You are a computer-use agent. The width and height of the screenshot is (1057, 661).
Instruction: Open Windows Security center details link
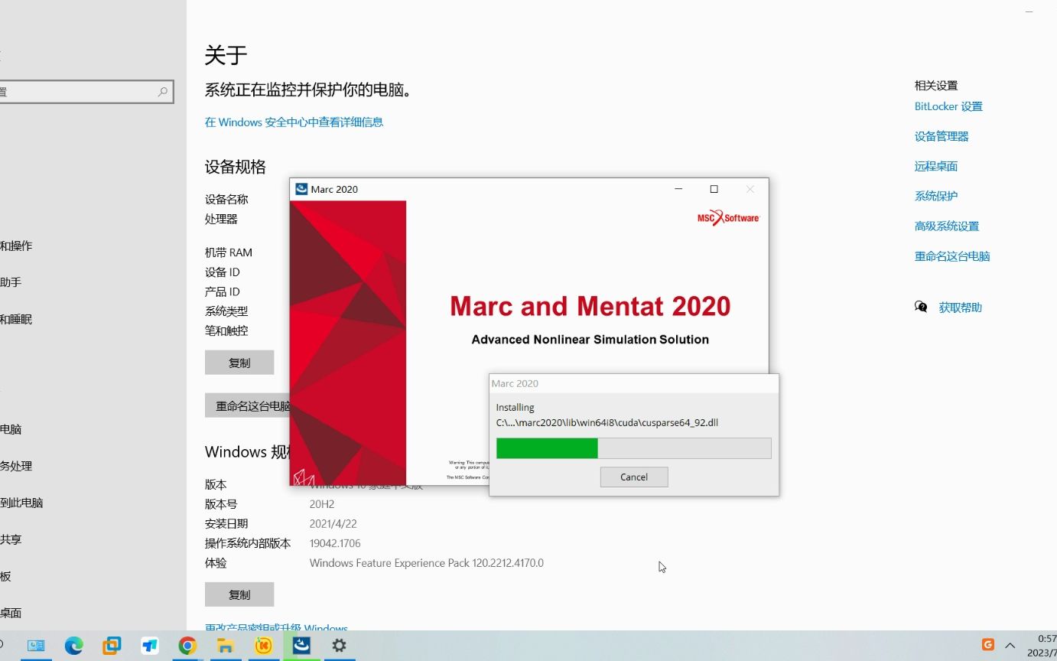294,122
